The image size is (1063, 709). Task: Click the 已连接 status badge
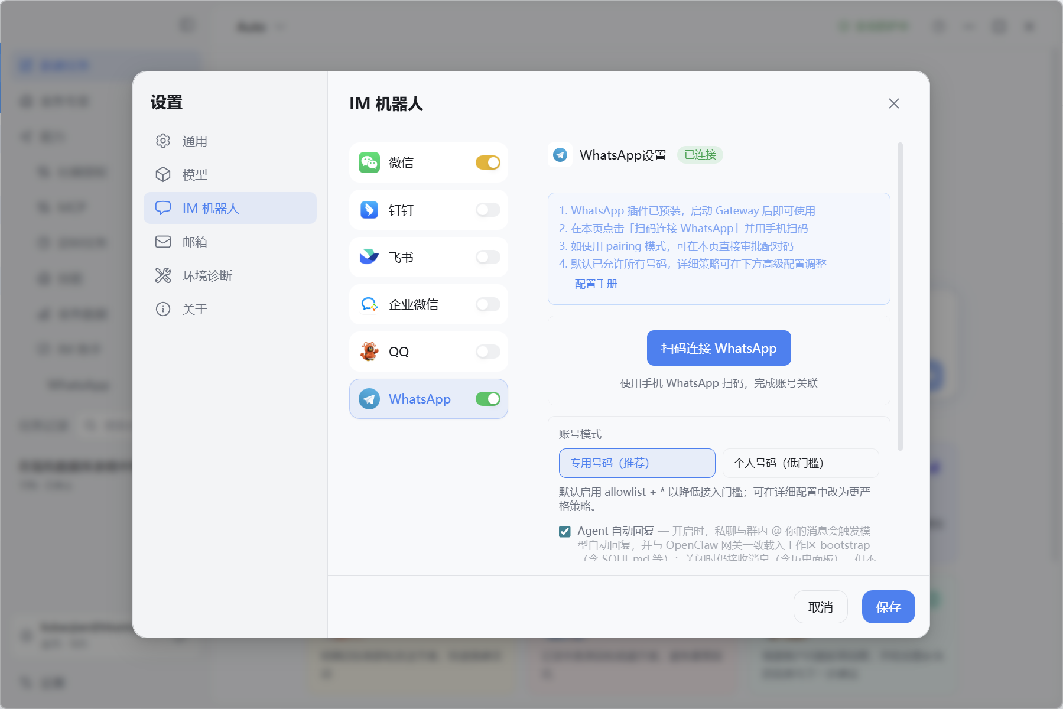(x=700, y=155)
